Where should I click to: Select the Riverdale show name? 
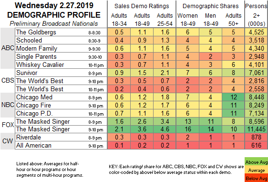coord(29,137)
